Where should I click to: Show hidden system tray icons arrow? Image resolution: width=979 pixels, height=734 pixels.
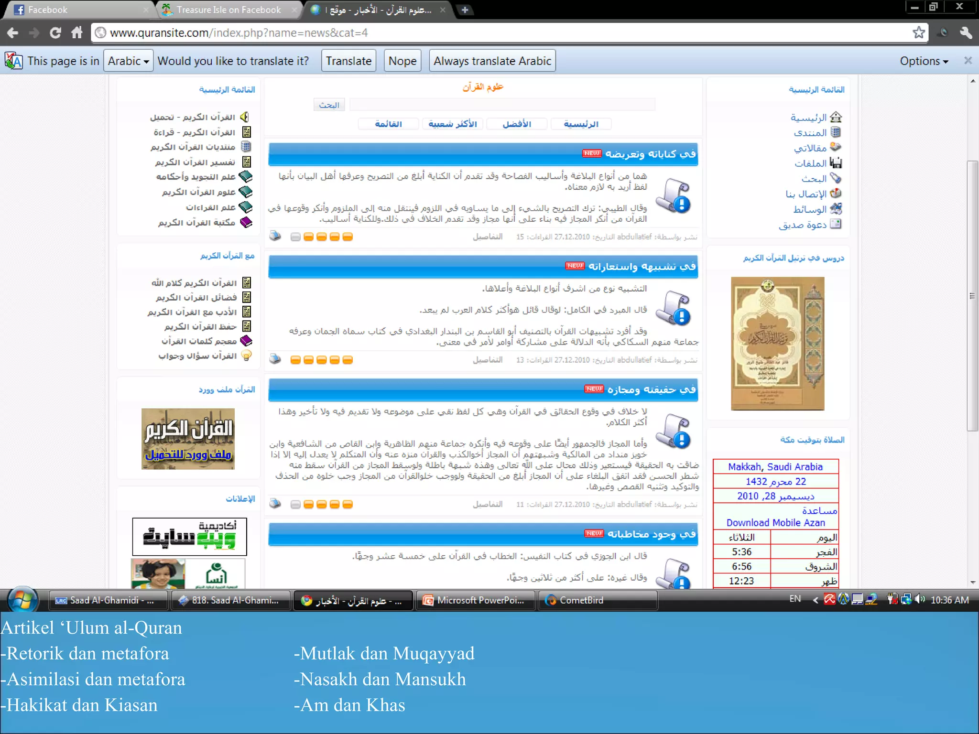click(x=816, y=600)
